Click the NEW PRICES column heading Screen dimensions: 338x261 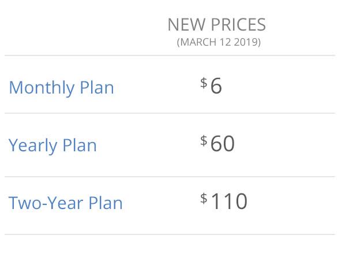[217, 25]
